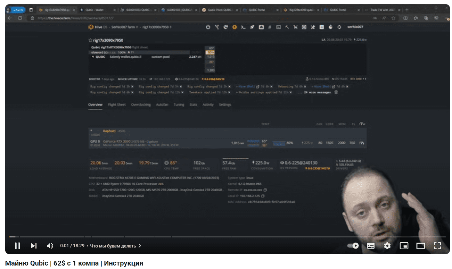Viewport: 452px width, 269px height.
Task: Click the video progress bar
Action: (x=227, y=237)
